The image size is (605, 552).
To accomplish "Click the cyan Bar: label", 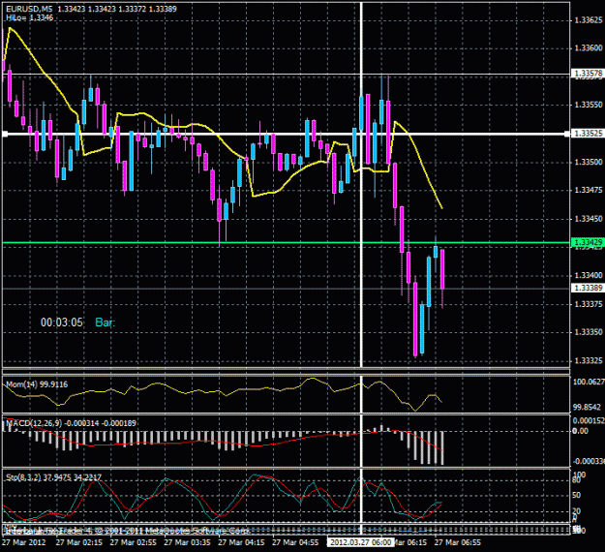I will coord(105,322).
